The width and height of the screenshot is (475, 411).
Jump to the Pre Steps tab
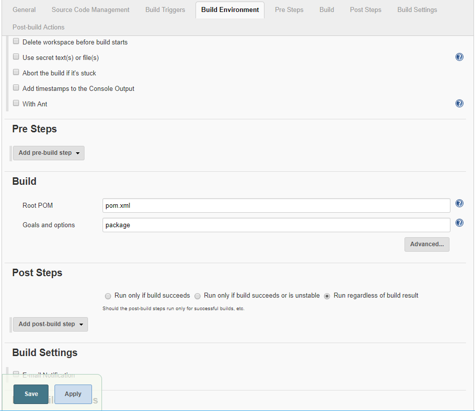(x=289, y=9)
